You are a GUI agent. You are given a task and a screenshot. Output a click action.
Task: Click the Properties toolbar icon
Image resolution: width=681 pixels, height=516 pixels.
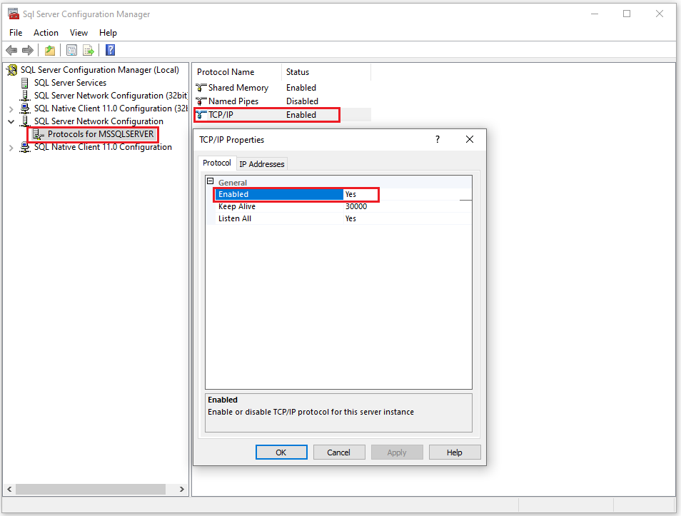click(x=71, y=50)
